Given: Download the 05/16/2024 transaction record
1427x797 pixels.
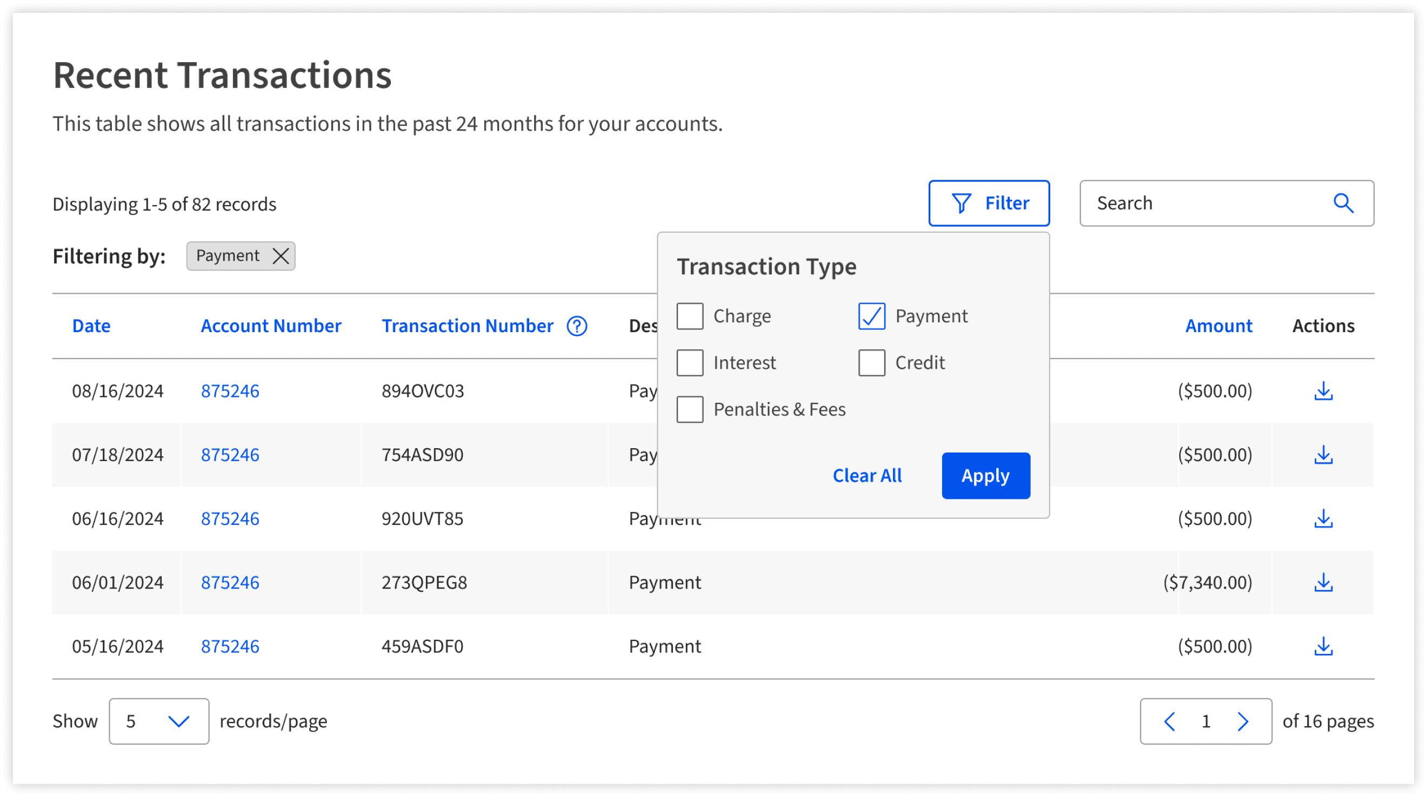Looking at the screenshot, I should click(1323, 646).
